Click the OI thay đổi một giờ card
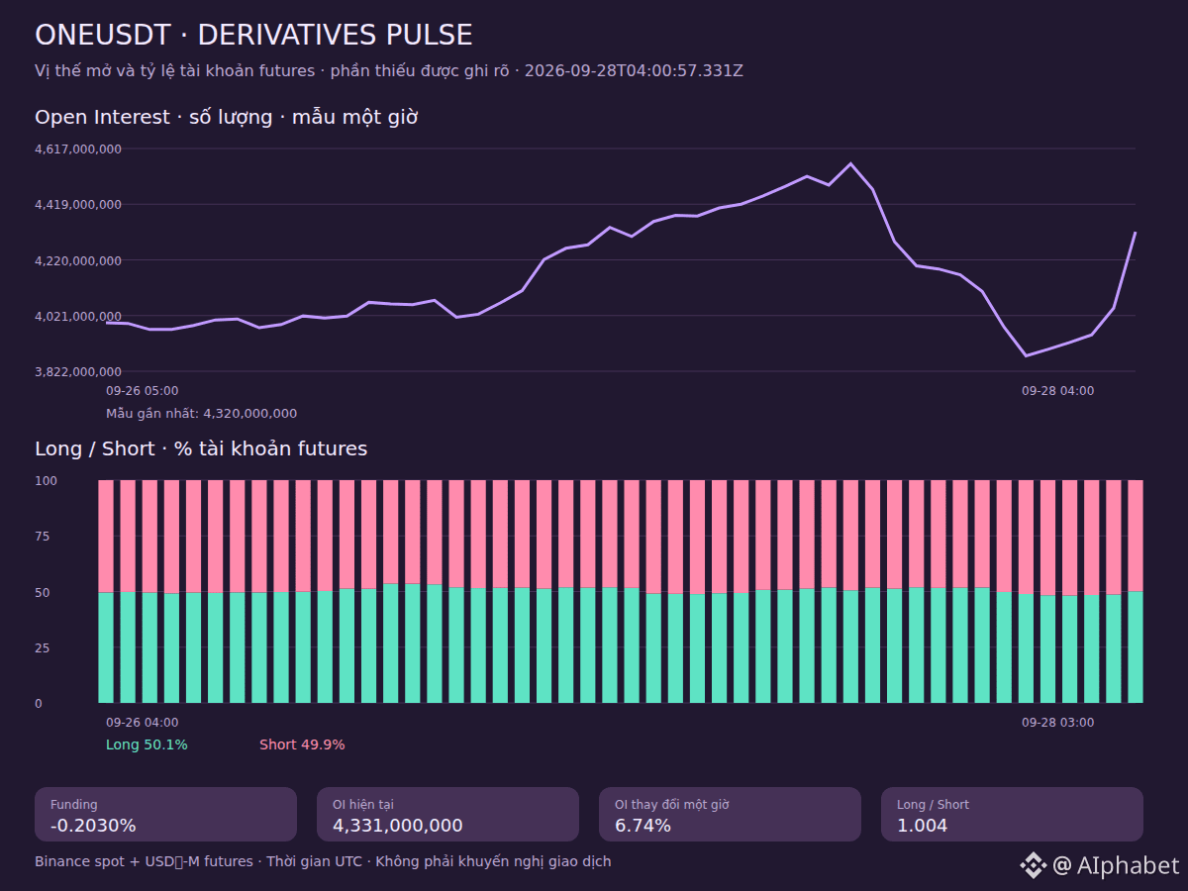The height and width of the screenshot is (891, 1188). point(730,814)
